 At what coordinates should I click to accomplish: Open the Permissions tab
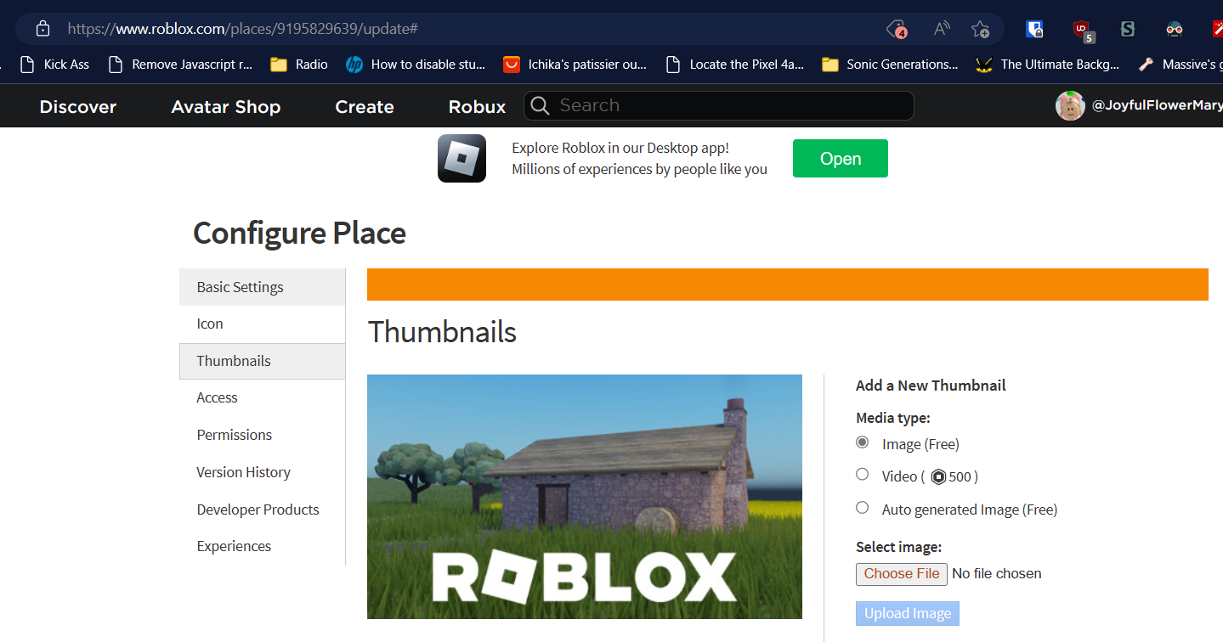click(x=262, y=435)
